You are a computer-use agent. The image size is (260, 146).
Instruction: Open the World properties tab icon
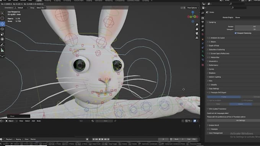coord(203,34)
